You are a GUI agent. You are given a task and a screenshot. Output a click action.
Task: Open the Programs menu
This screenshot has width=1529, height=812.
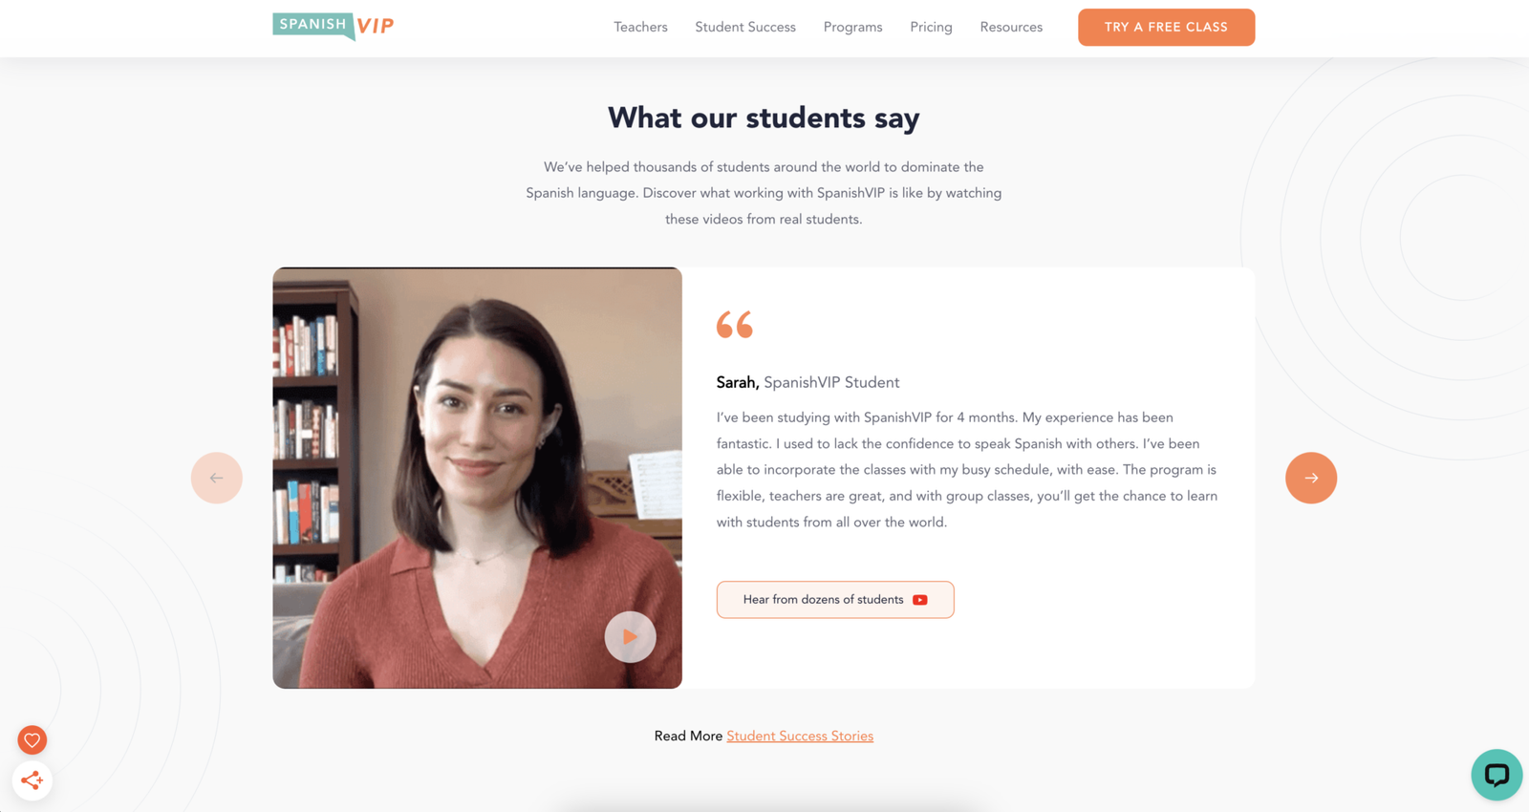pos(853,27)
